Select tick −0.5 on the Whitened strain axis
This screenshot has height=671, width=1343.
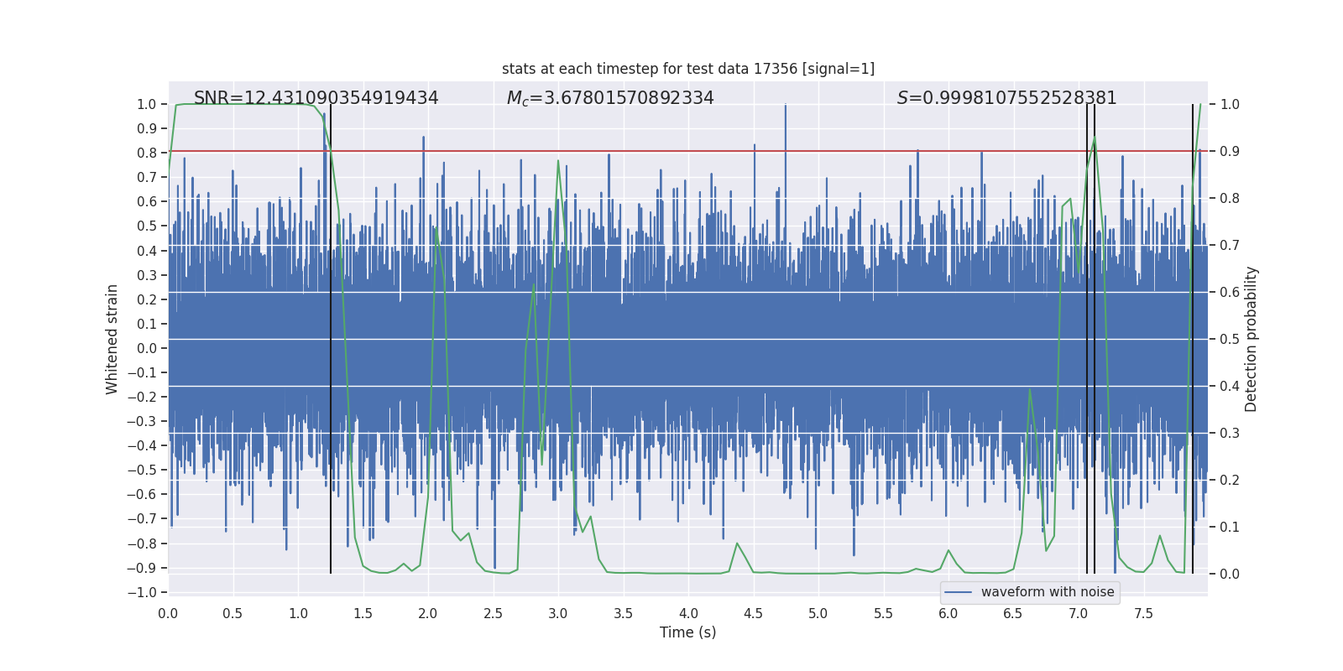point(142,470)
